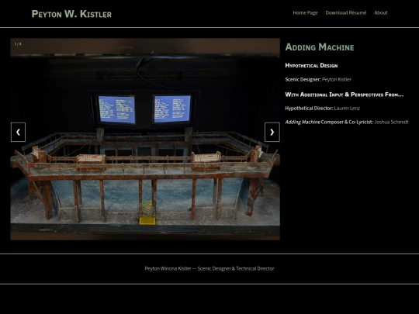The image size is (419, 314).
Task: Go to the previous slideshow image
Action: pos(18,132)
